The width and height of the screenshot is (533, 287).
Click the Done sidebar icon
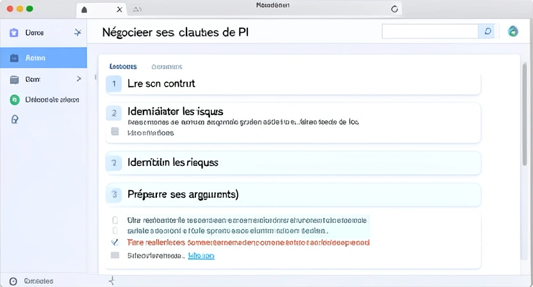tap(13, 33)
